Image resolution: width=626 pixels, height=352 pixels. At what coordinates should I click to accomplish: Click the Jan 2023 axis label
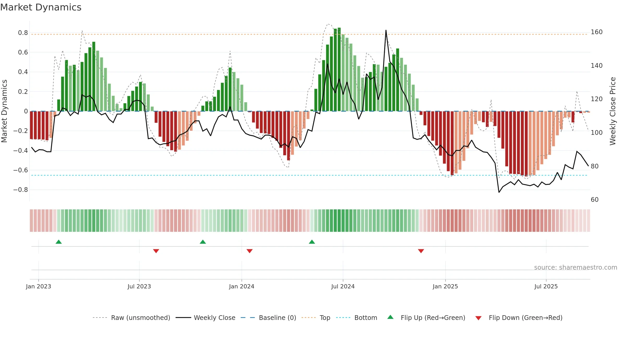[39, 286]
